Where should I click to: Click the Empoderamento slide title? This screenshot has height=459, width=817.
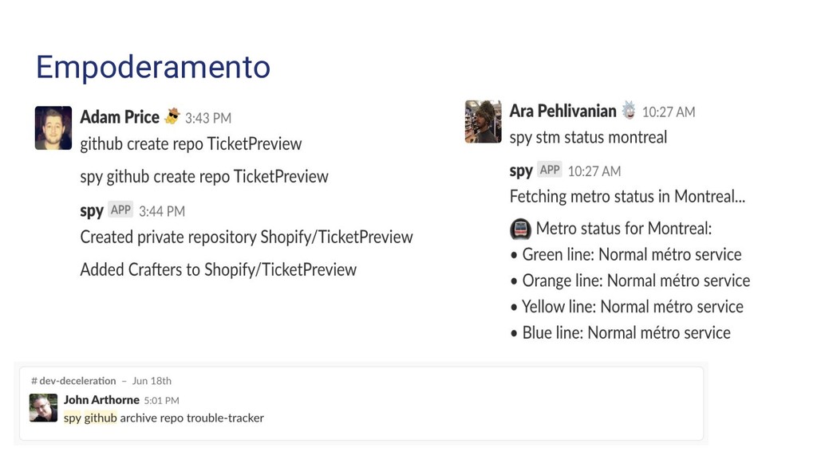pyautogui.click(x=153, y=67)
